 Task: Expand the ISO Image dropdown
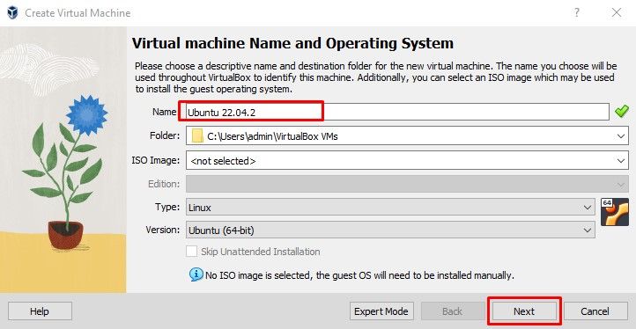tap(621, 161)
